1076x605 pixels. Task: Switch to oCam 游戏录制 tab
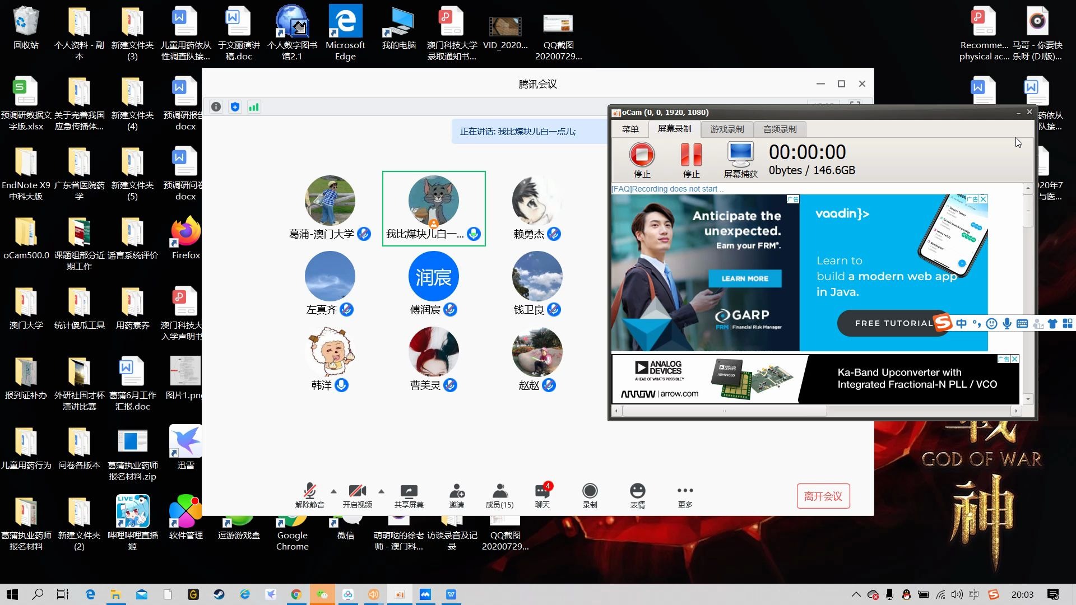click(727, 129)
